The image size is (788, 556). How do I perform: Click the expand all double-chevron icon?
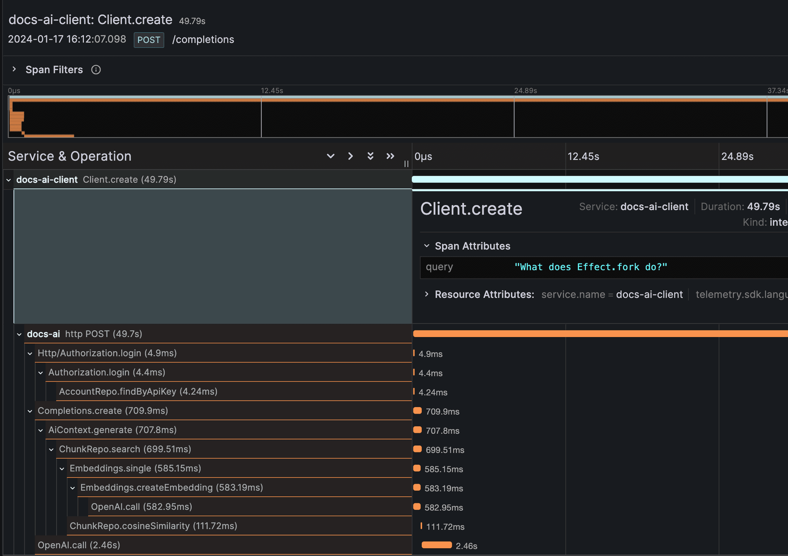point(370,156)
